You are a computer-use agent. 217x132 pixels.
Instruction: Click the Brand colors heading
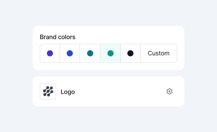[x=58, y=37]
